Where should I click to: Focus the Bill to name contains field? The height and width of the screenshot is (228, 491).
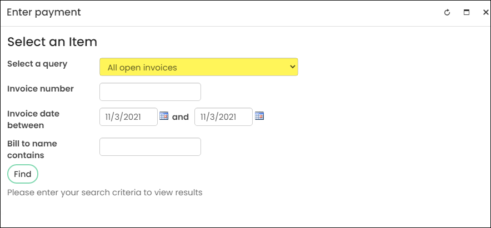[x=150, y=146]
